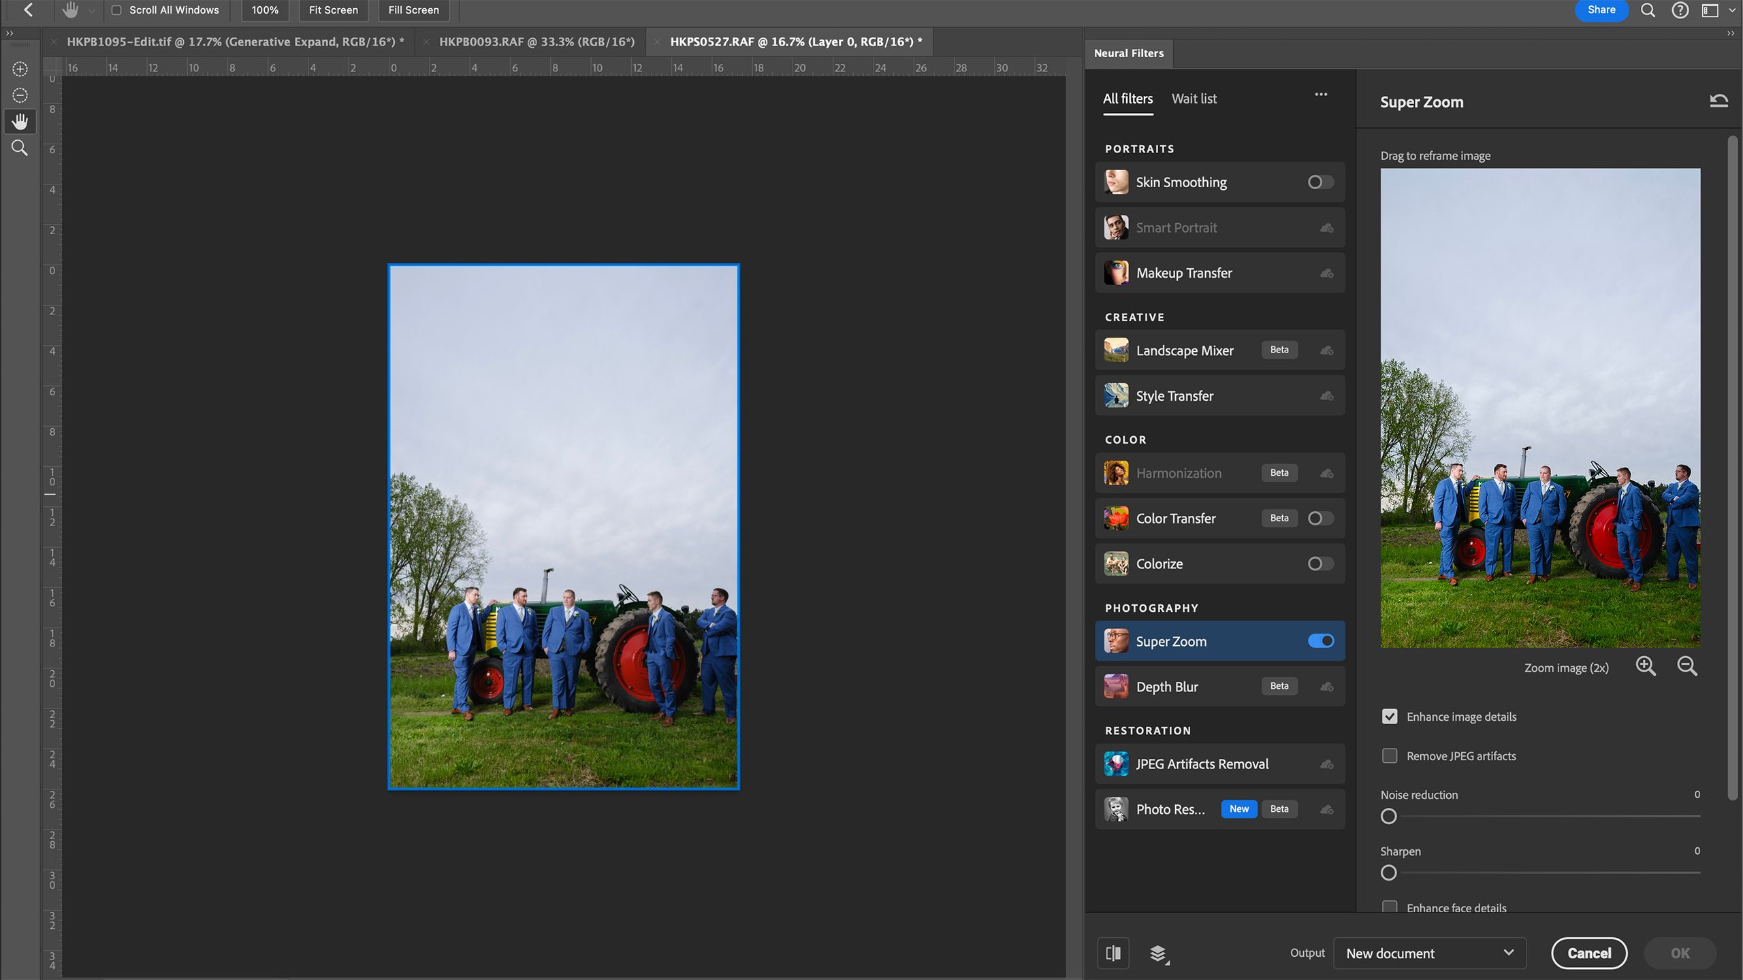Select the Wait list tab
Image resolution: width=1743 pixels, height=980 pixels.
1192,98
